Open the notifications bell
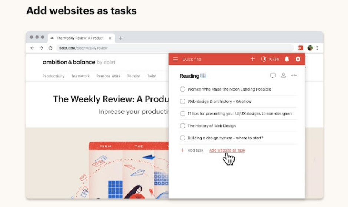The height and width of the screenshot is (207, 348). pyautogui.click(x=287, y=59)
